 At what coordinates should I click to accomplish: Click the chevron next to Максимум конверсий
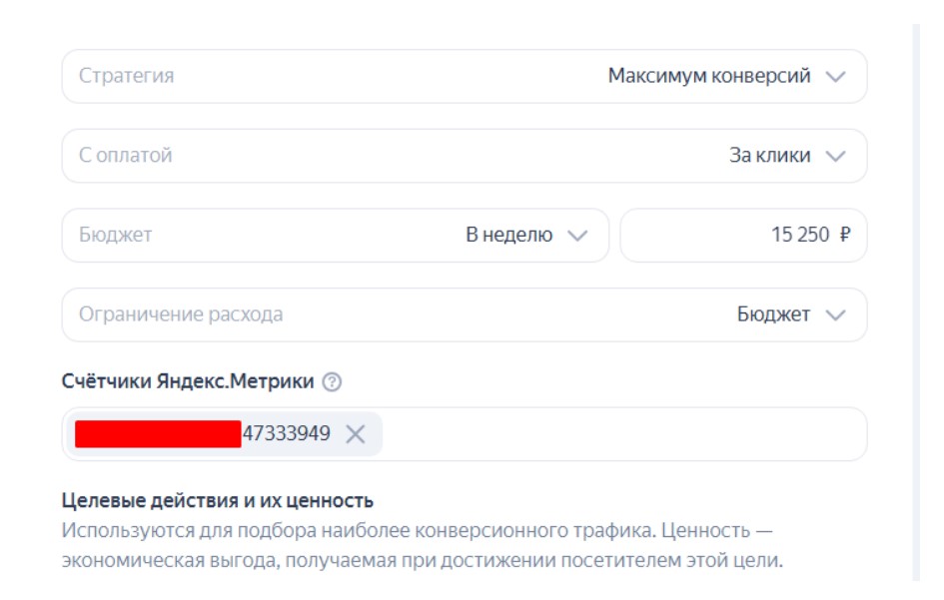pyautogui.click(x=836, y=77)
